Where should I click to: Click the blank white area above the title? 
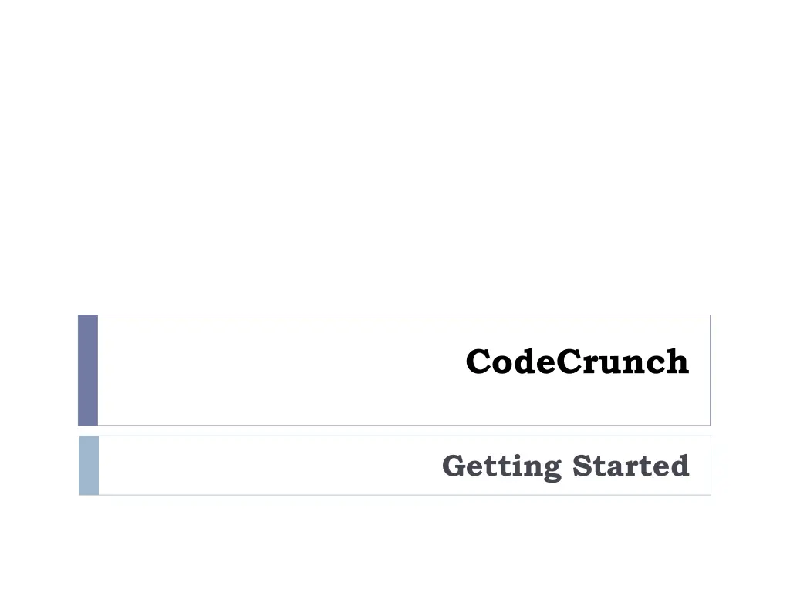pos(395,154)
